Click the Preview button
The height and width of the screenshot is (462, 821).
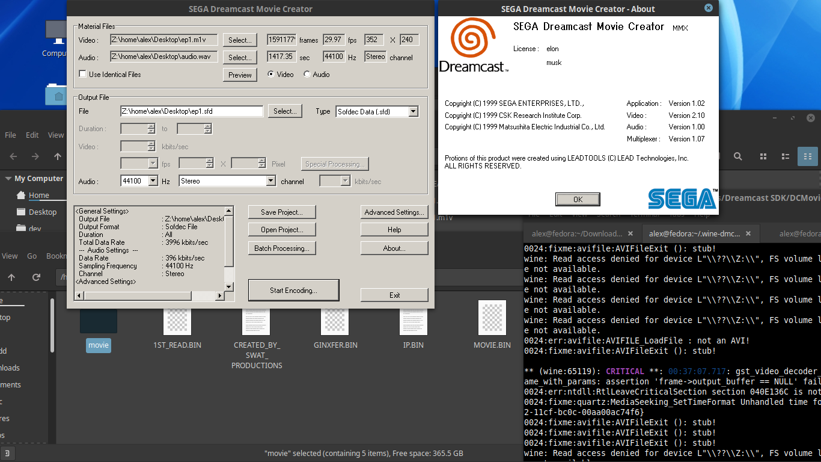pyautogui.click(x=240, y=75)
